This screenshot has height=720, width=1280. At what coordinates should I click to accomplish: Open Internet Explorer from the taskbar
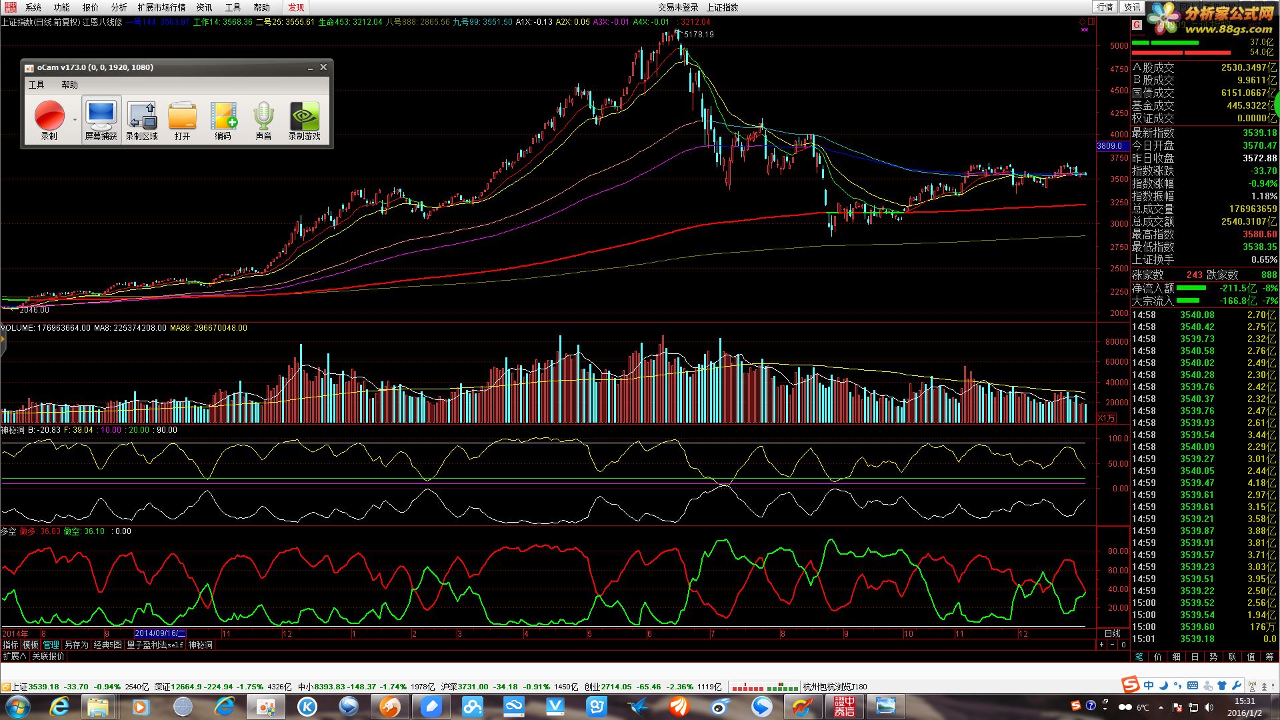60,707
